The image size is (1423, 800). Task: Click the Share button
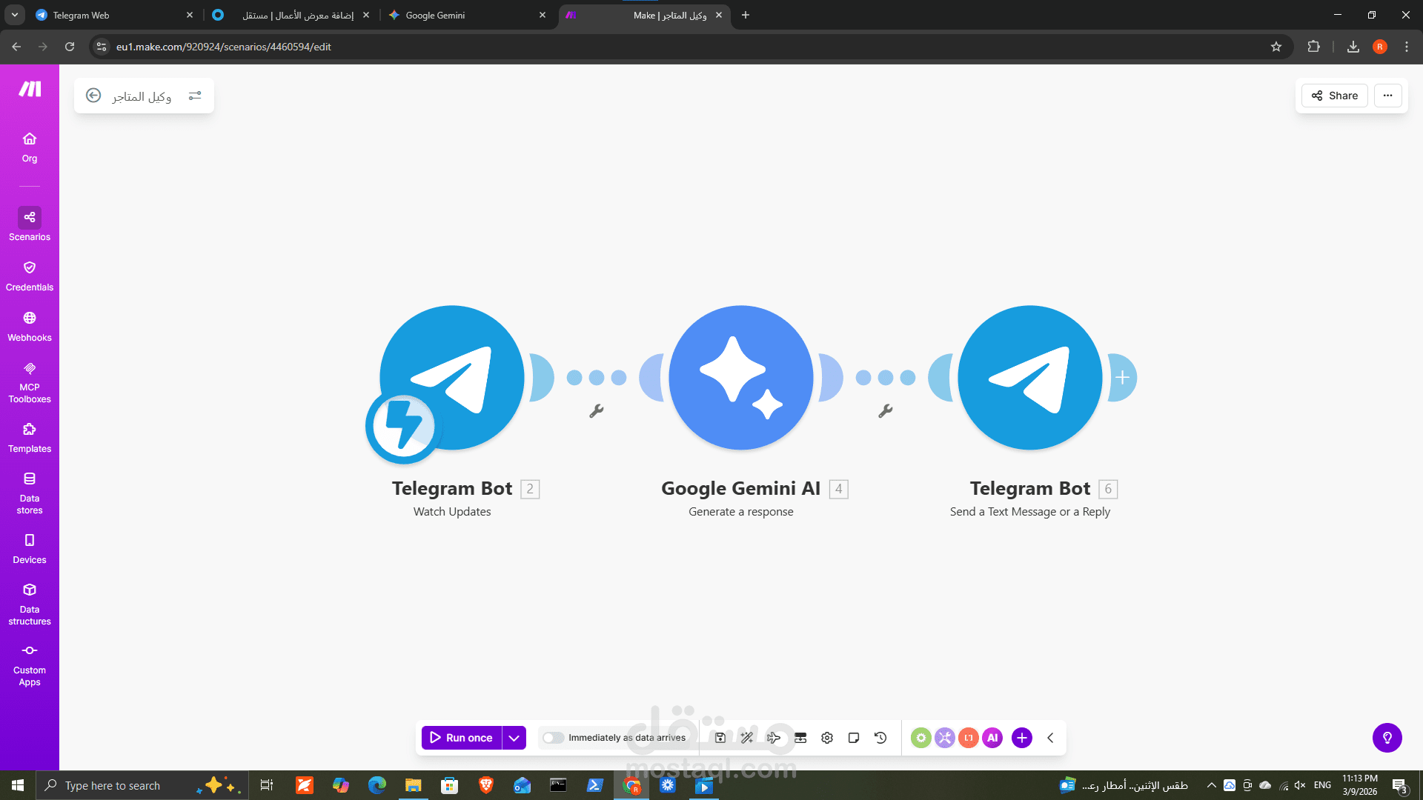(x=1335, y=96)
